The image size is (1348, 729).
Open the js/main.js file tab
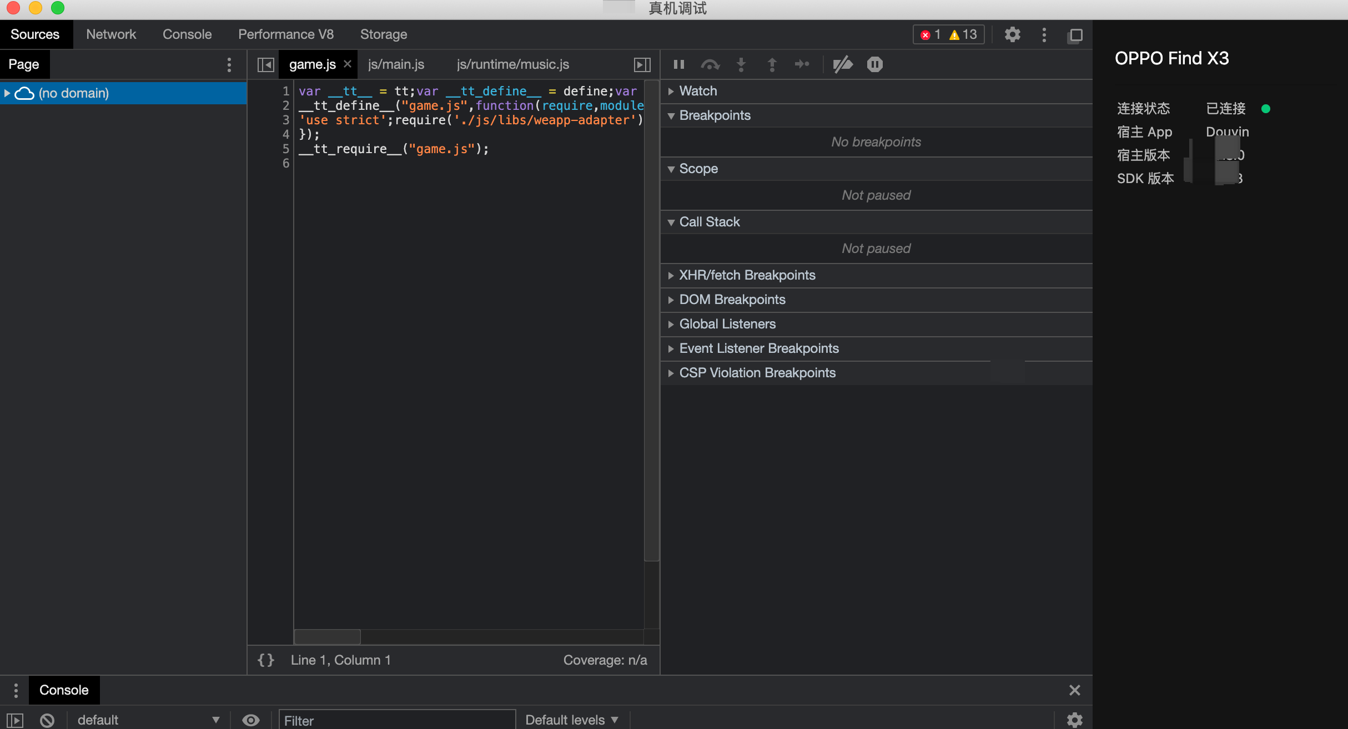pyautogui.click(x=396, y=64)
